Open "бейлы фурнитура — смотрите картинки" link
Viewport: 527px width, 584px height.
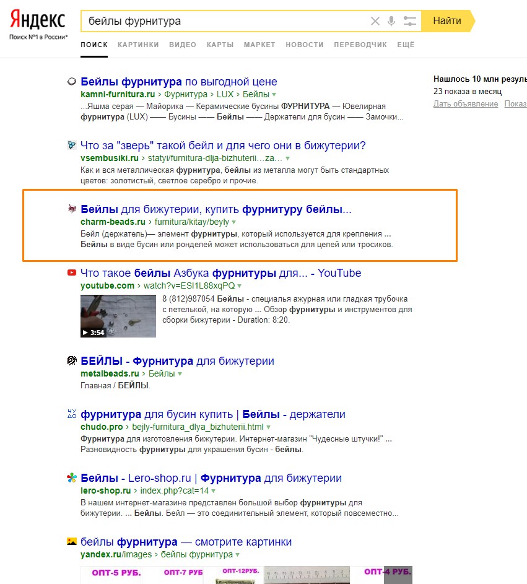click(x=186, y=542)
